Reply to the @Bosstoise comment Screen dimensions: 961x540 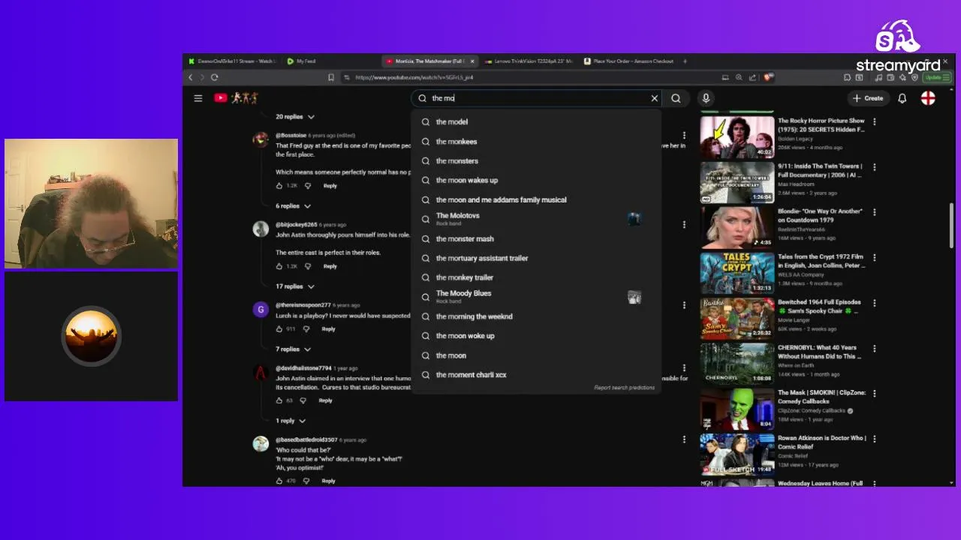(330, 185)
